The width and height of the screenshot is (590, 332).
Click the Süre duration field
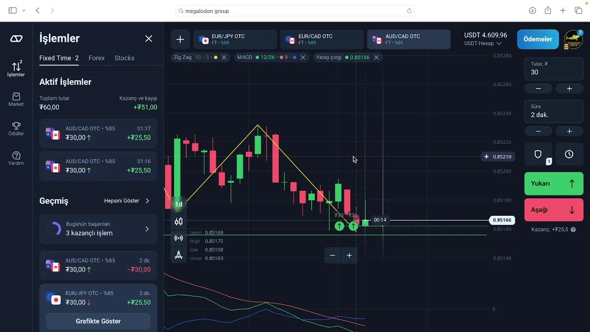tap(554, 112)
